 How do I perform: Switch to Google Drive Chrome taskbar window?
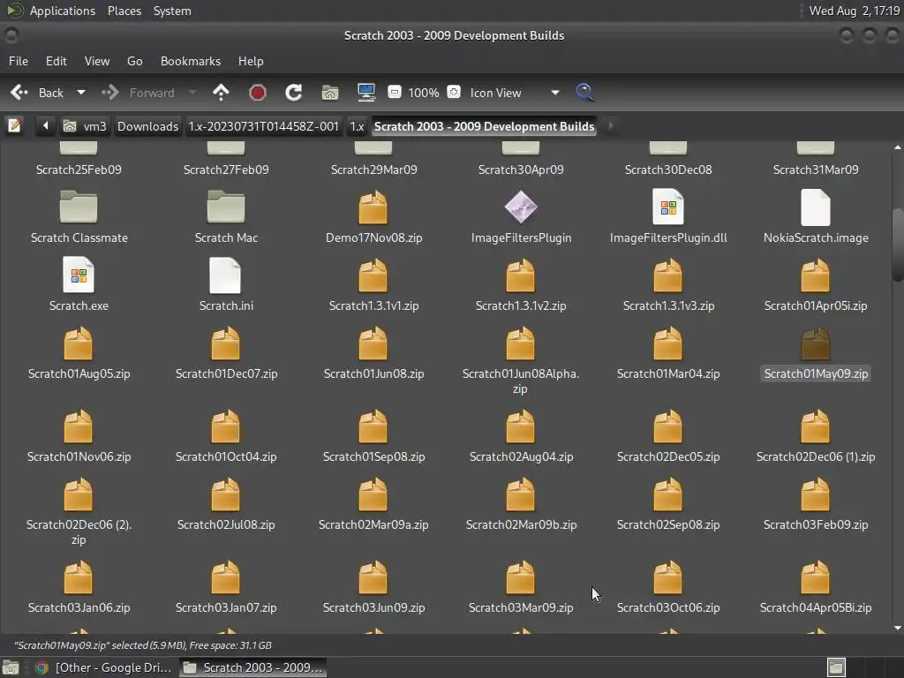[104, 667]
